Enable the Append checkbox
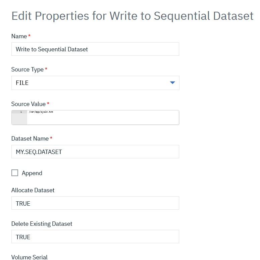 pyautogui.click(x=15, y=173)
